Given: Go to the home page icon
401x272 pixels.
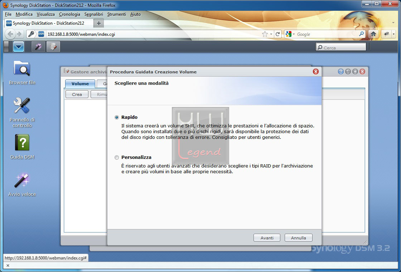Looking at the screenshot, I should click(x=373, y=34).
